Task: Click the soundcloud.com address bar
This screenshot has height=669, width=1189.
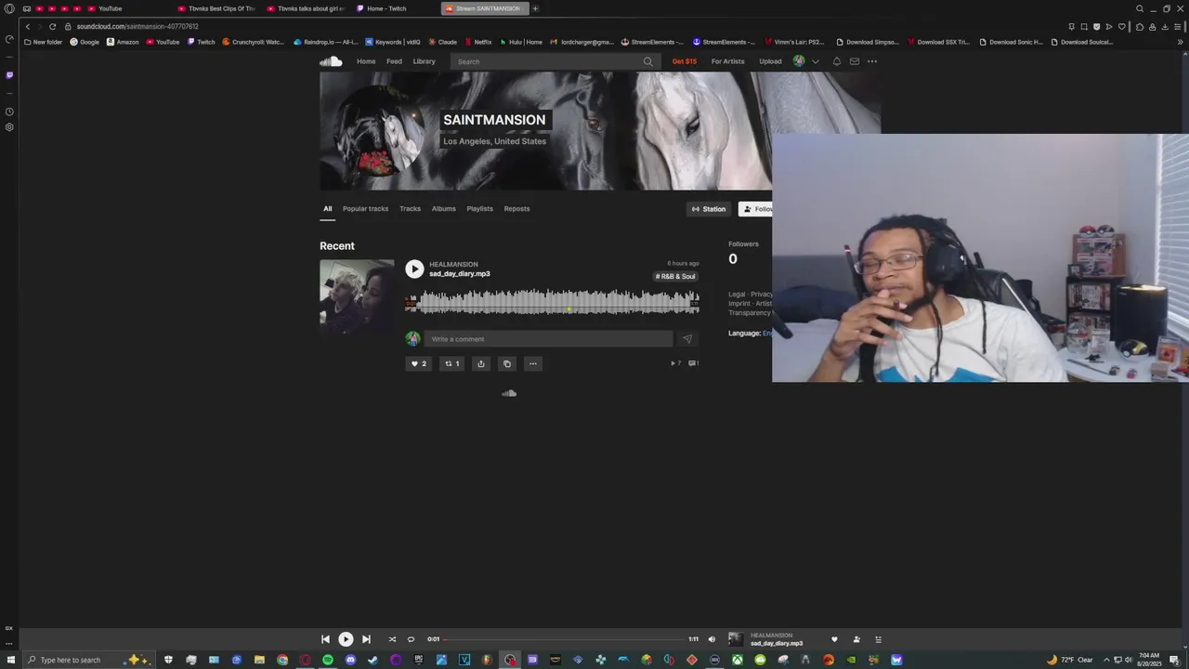Action: pyautogui.click(x=137, y=26)
